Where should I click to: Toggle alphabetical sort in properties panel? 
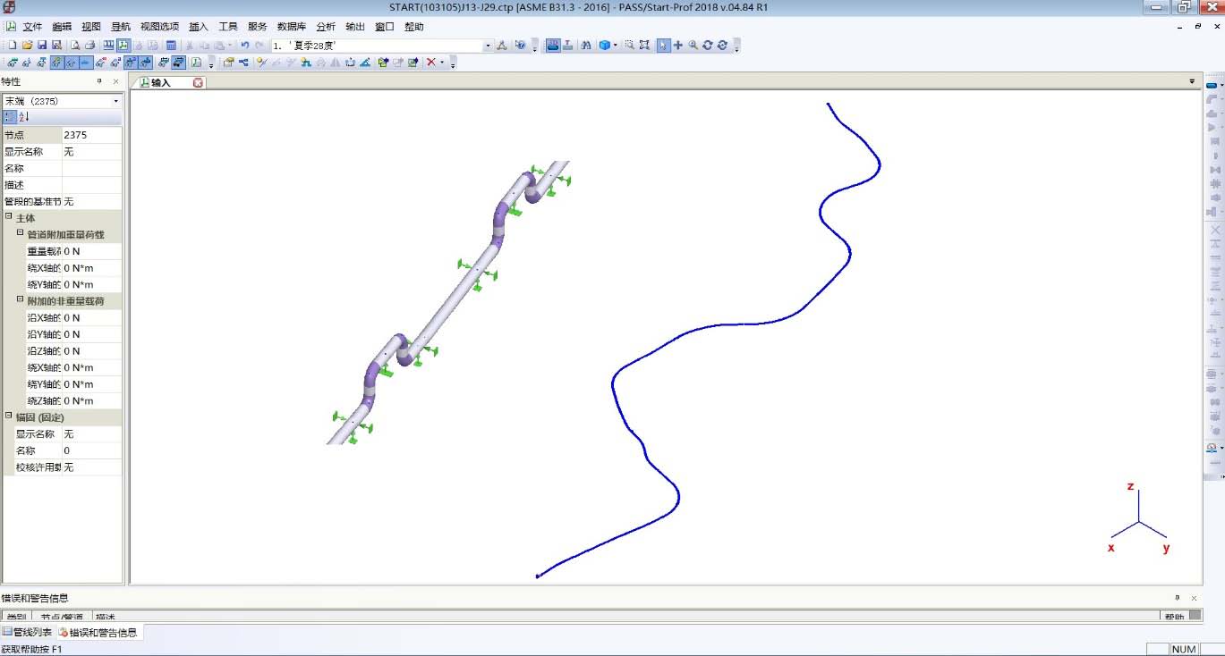click(x=24, y=117)
